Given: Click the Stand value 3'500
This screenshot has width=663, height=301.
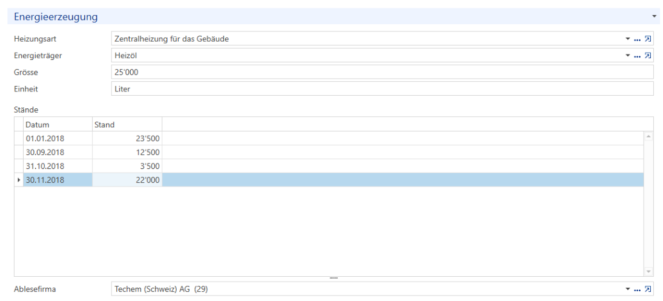Looking at the screenshot, I should click(x=127, y=166).
